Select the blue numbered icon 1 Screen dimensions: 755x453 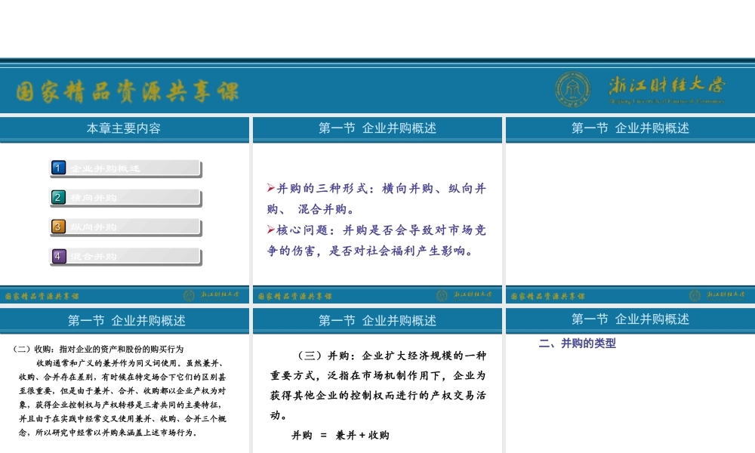click(58, 168)
